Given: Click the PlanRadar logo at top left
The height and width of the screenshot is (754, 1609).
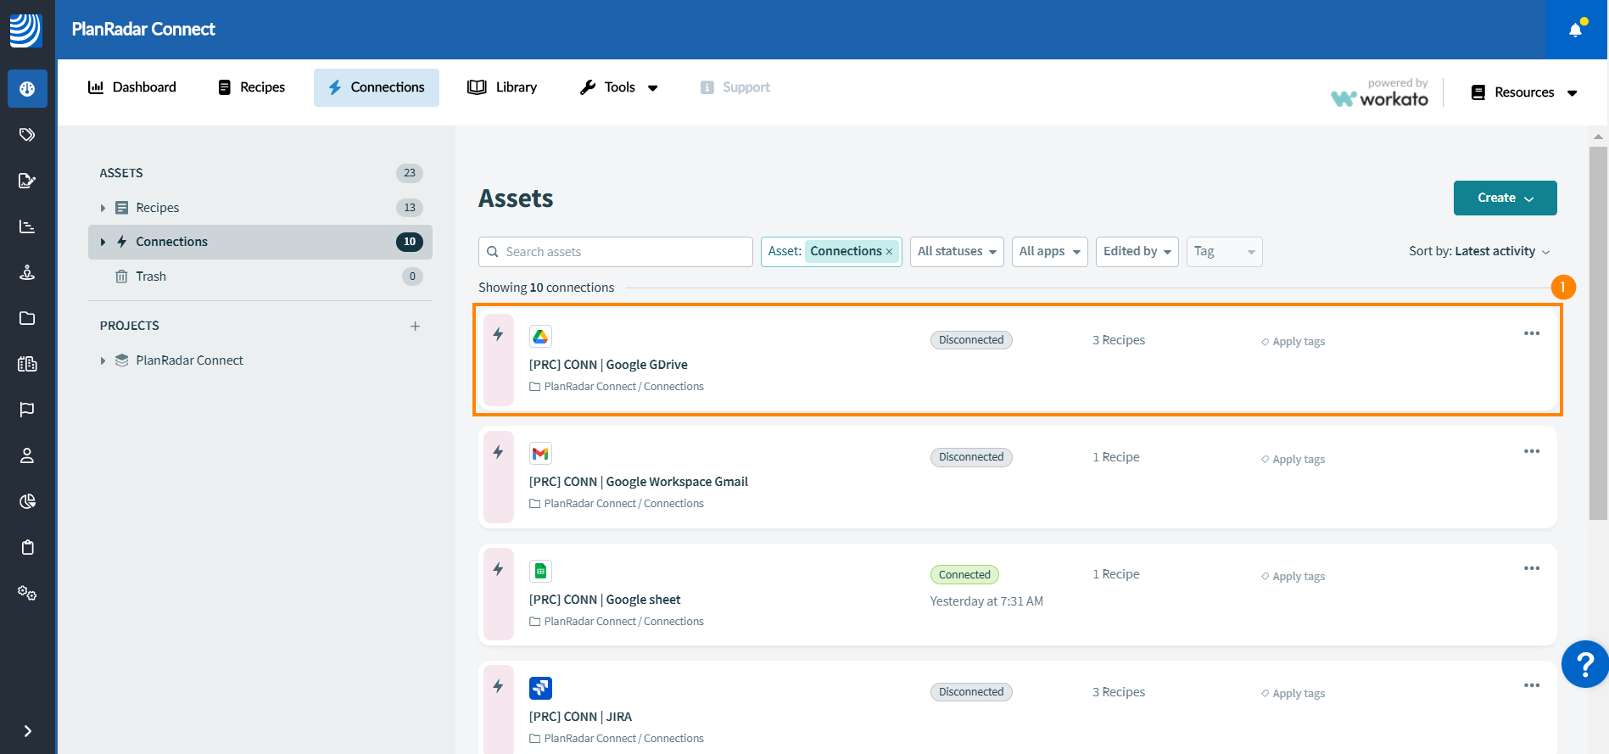Looking at the screenshot, I should (25, 30).
